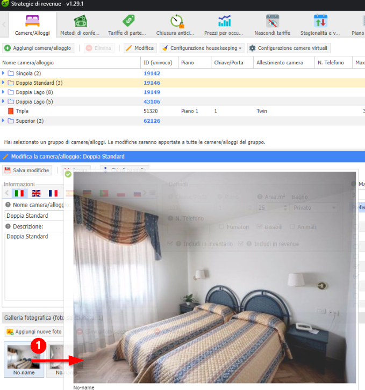Click the help icon next to Nome camera/alloggio
365x390 pixels.
pos(8,205)
